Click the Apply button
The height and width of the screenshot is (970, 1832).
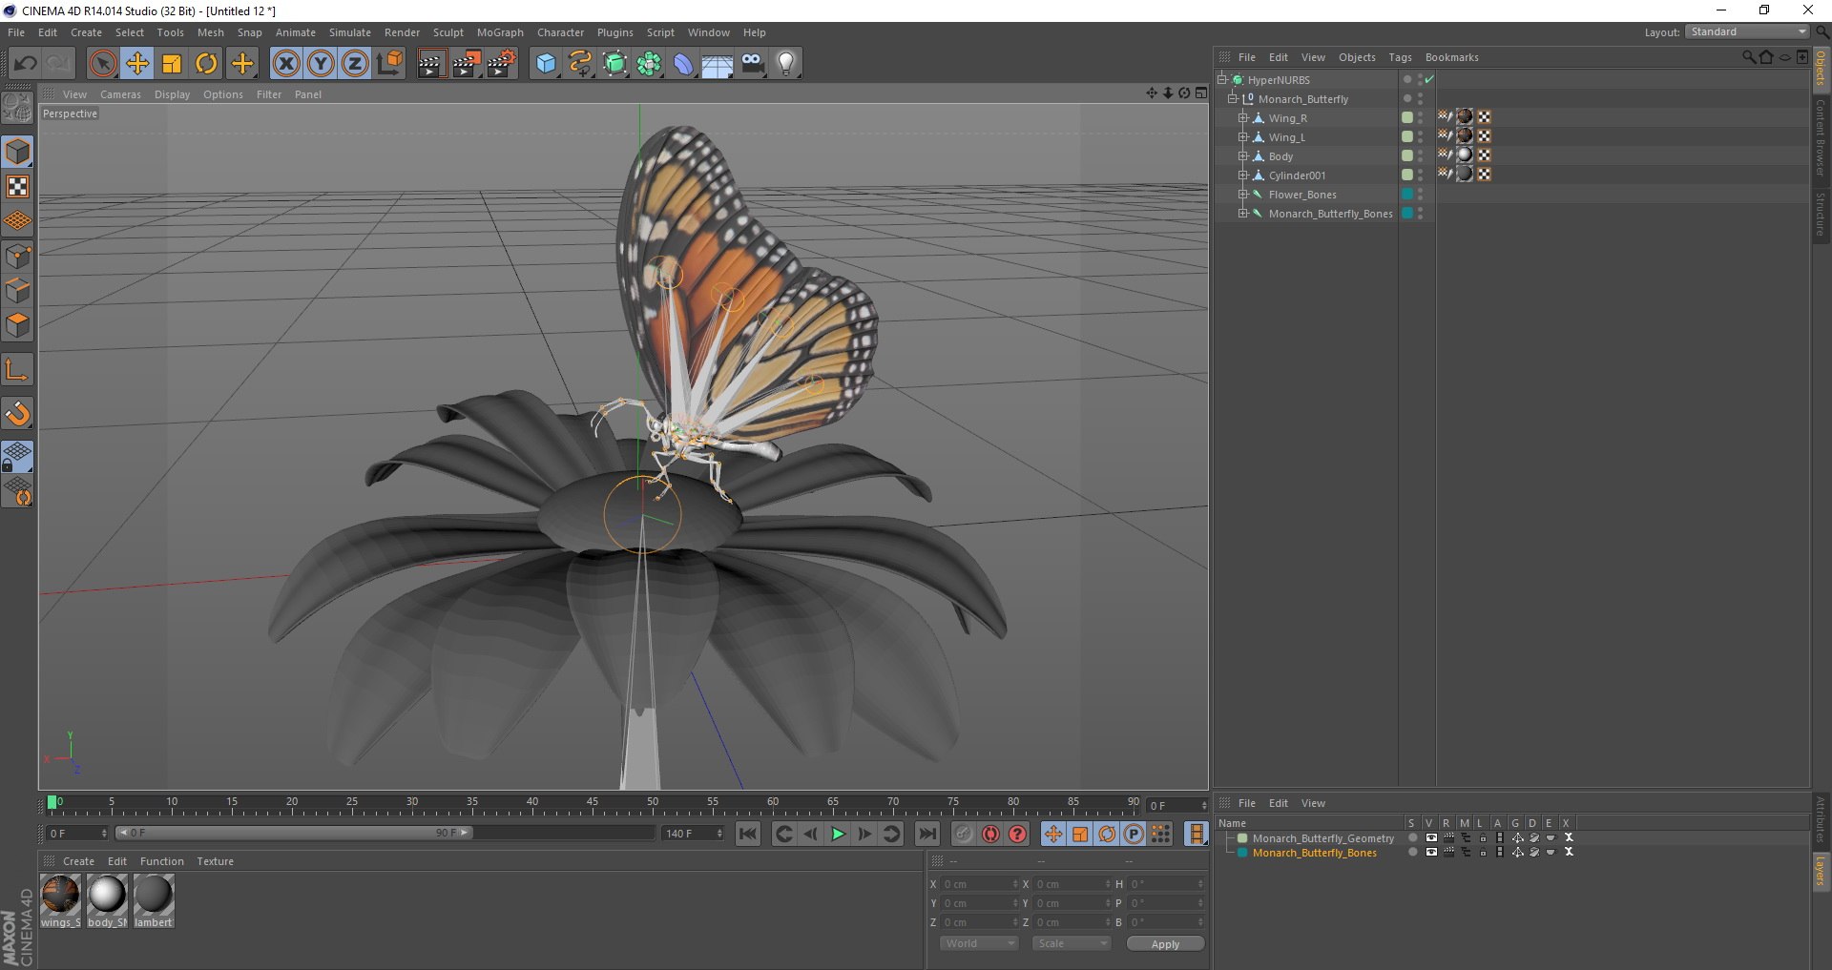pos(1165,943)
